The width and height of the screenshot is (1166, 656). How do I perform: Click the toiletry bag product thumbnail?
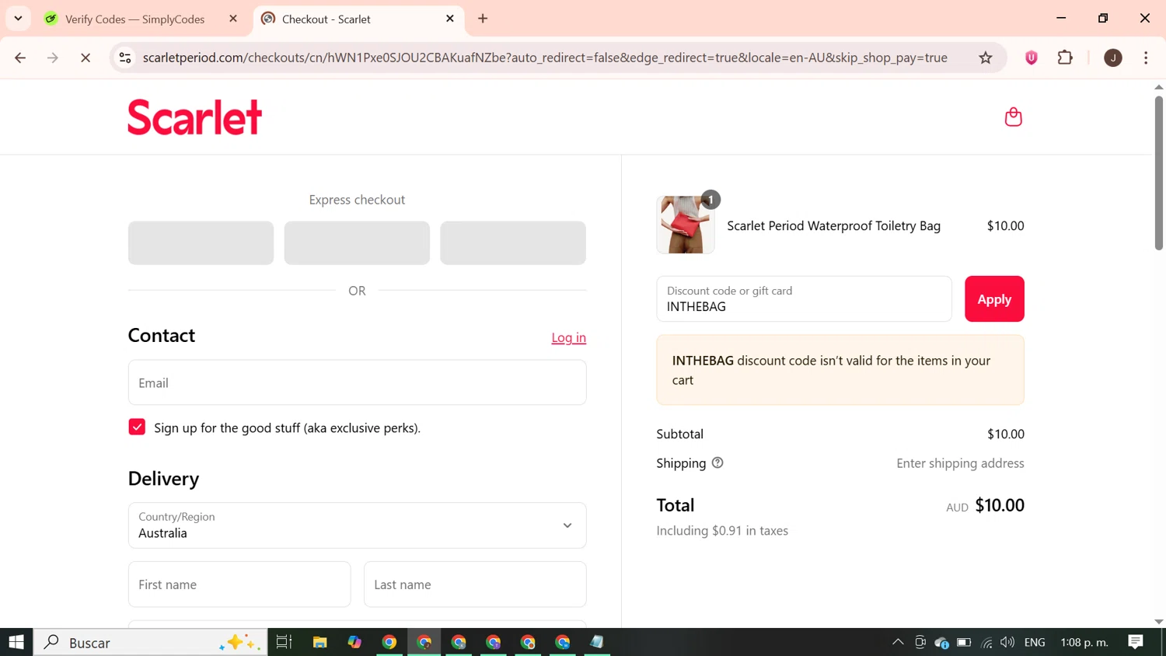point(685,225)
